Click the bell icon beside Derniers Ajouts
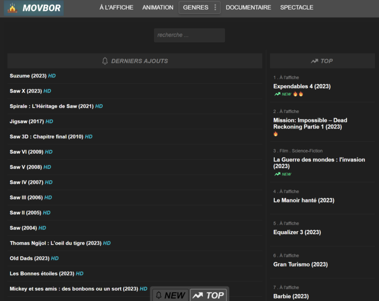This screenshot has width=379, height=301. [x=105, y=61]
